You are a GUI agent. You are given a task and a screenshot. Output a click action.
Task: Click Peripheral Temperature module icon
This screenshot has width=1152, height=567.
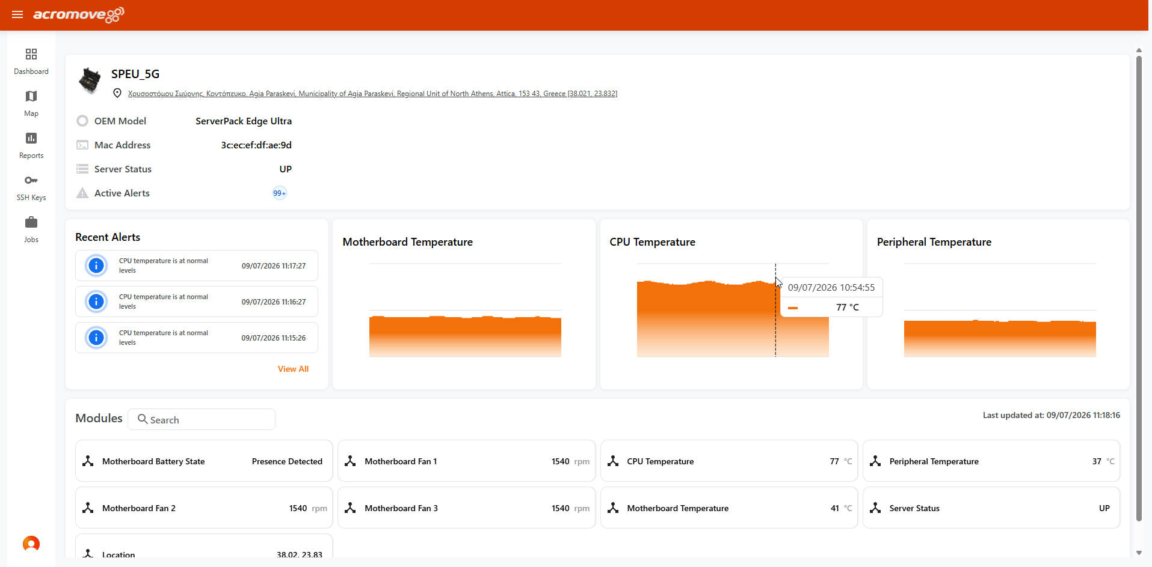(x=875, y=461)
